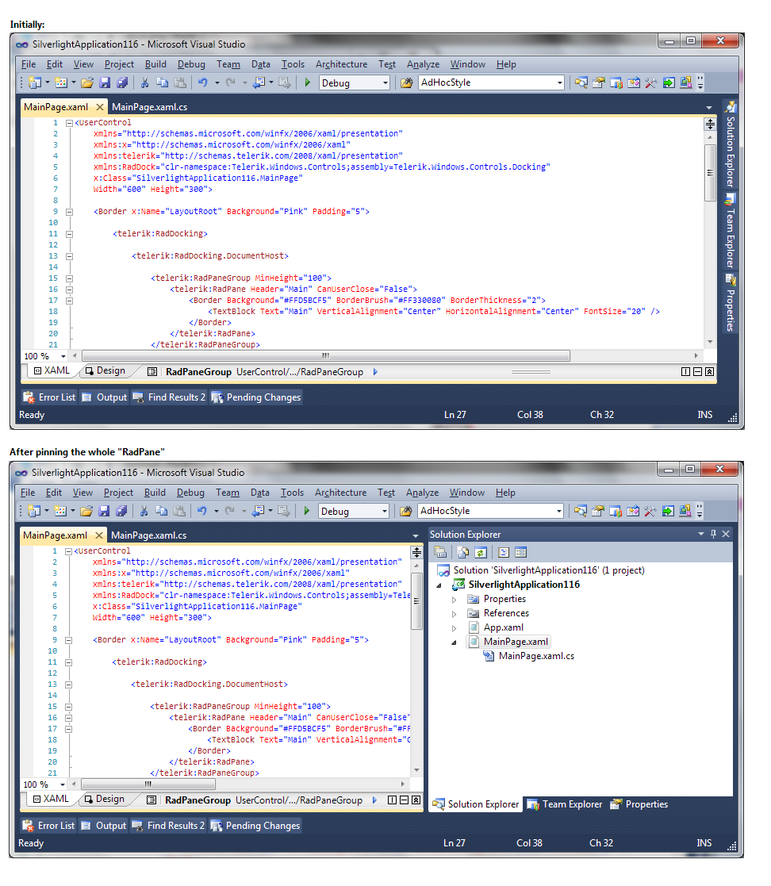Viewport: 771px width, 886px height.
Task: Select App.xaml in Solution Explorer tree
Action: (x=503, y=627)
